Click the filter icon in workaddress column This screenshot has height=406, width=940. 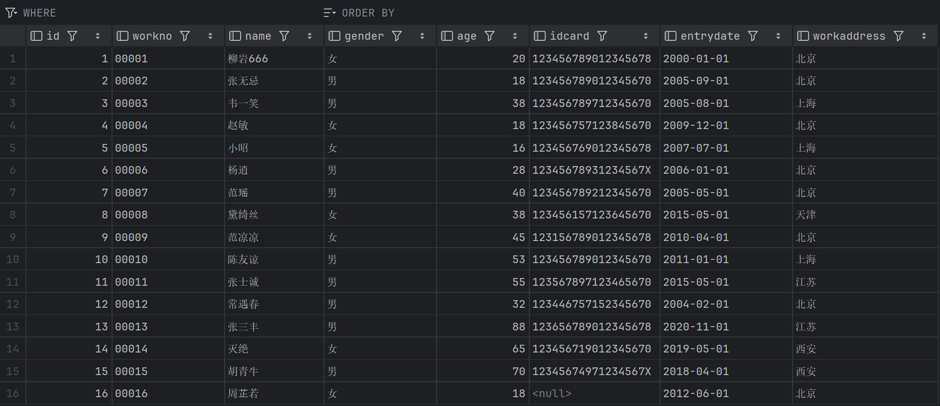pos(899,36)
